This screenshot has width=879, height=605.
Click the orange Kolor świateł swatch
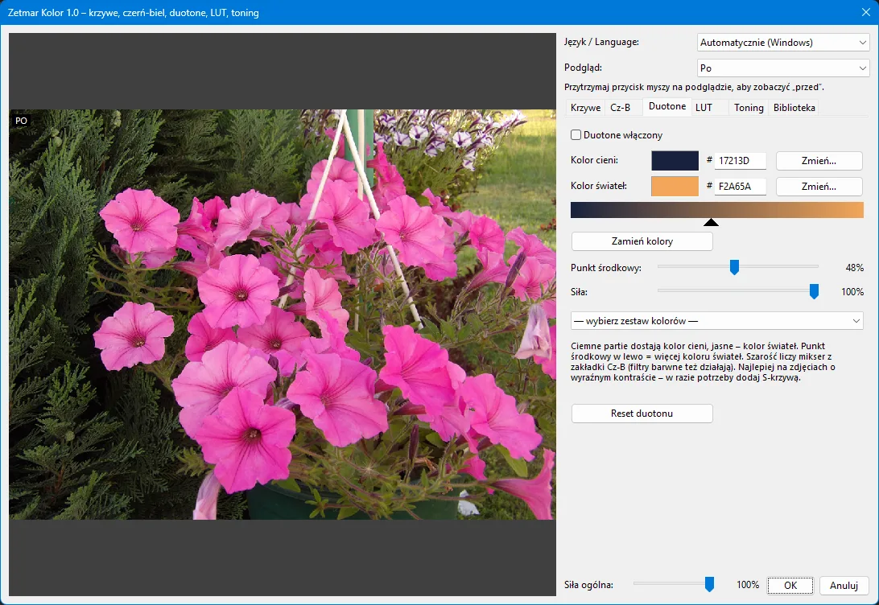[x=675, y=187]
